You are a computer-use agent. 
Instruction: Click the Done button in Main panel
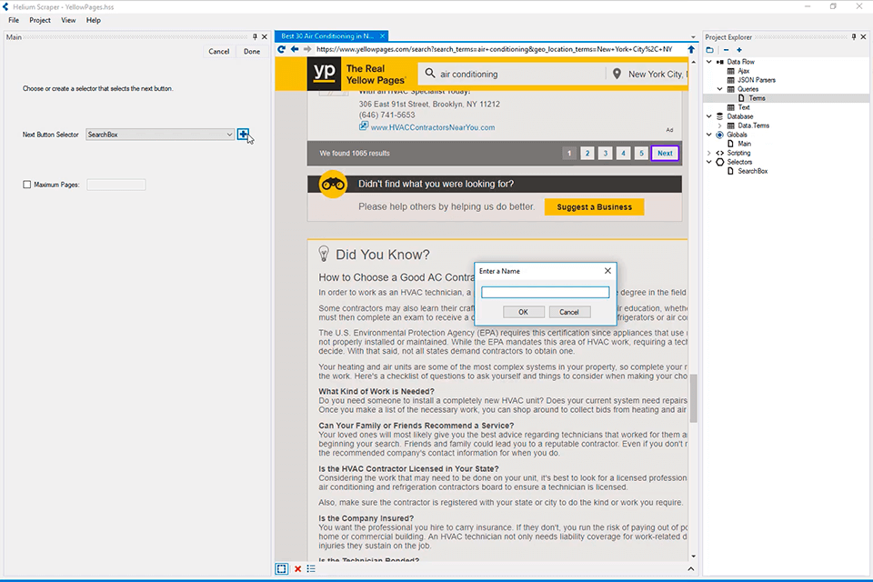click(252, 51)
